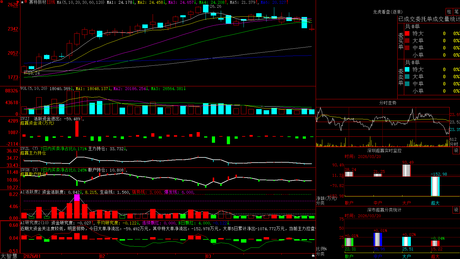Click the 超赢资金流(万元) label

[x=37, y=123]
